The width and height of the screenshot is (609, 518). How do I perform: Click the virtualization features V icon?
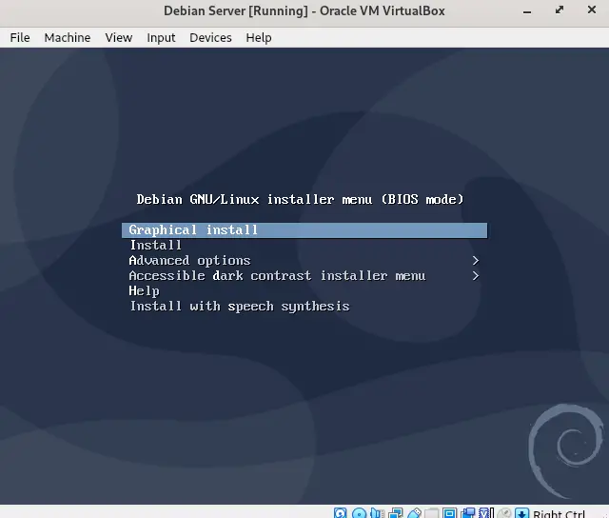point(486,513)
